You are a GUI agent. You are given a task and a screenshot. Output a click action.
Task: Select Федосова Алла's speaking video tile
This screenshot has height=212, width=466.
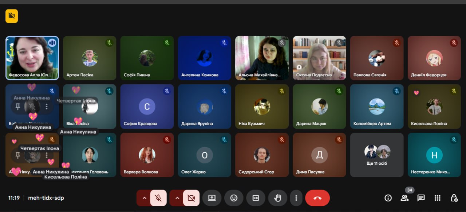(32, 58)
